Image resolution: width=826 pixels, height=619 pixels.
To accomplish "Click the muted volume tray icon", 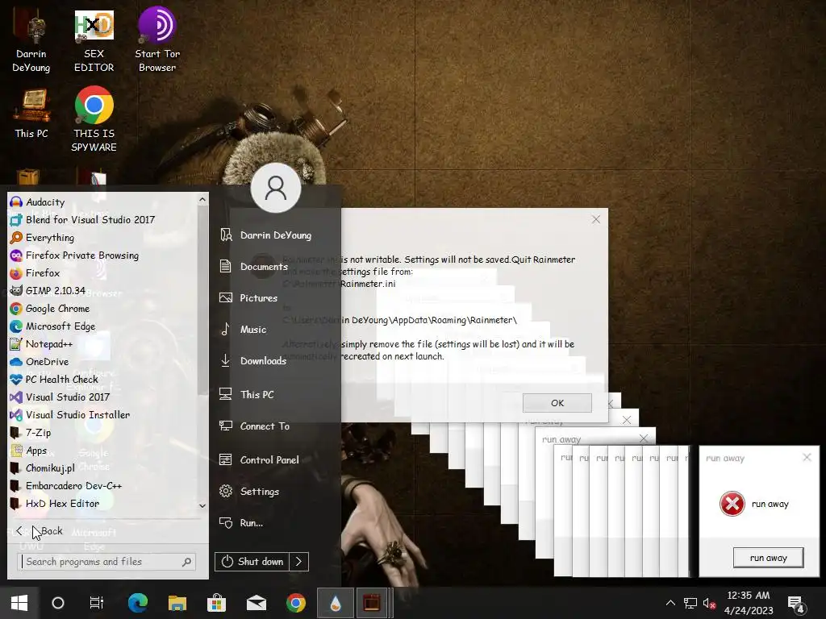I will [x=709, y=603].
